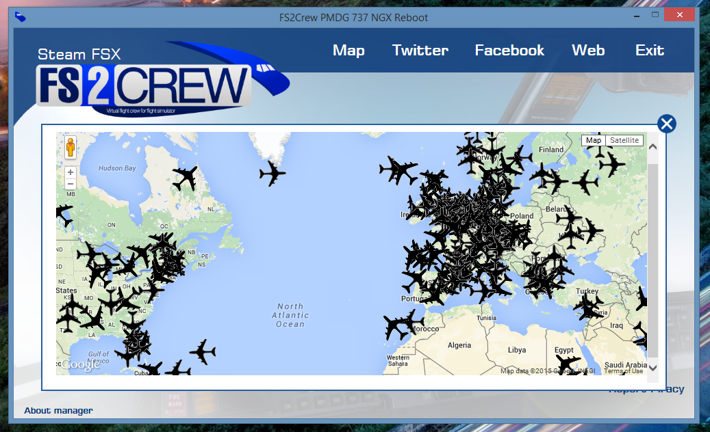Maximize the FS2Crew window

[655, 15]
